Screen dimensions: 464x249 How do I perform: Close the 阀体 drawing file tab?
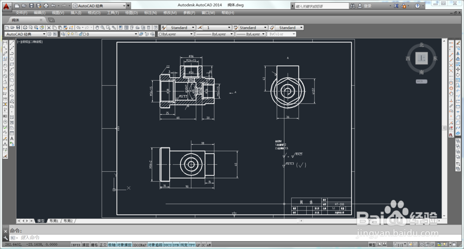point(41,20)
